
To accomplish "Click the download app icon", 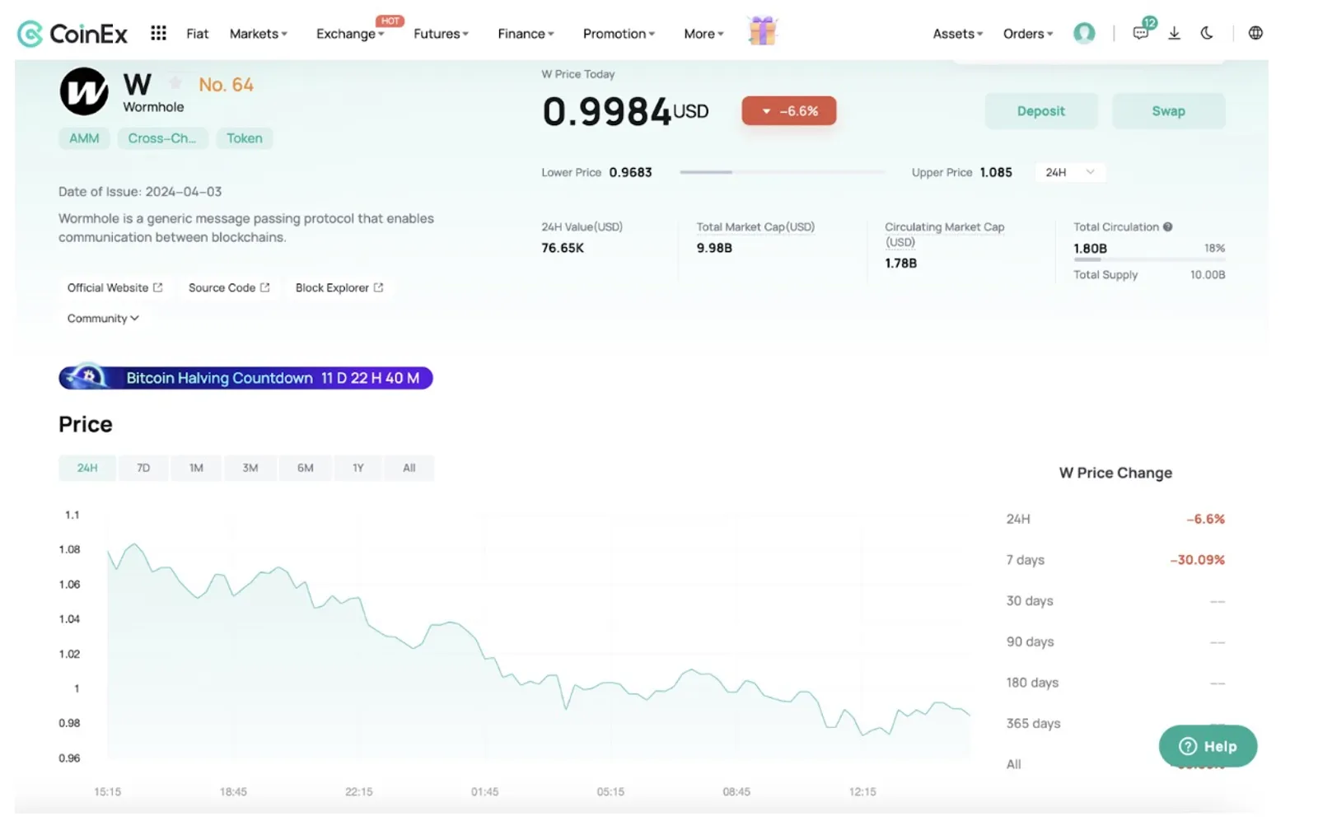I will tap(1175, 33).
